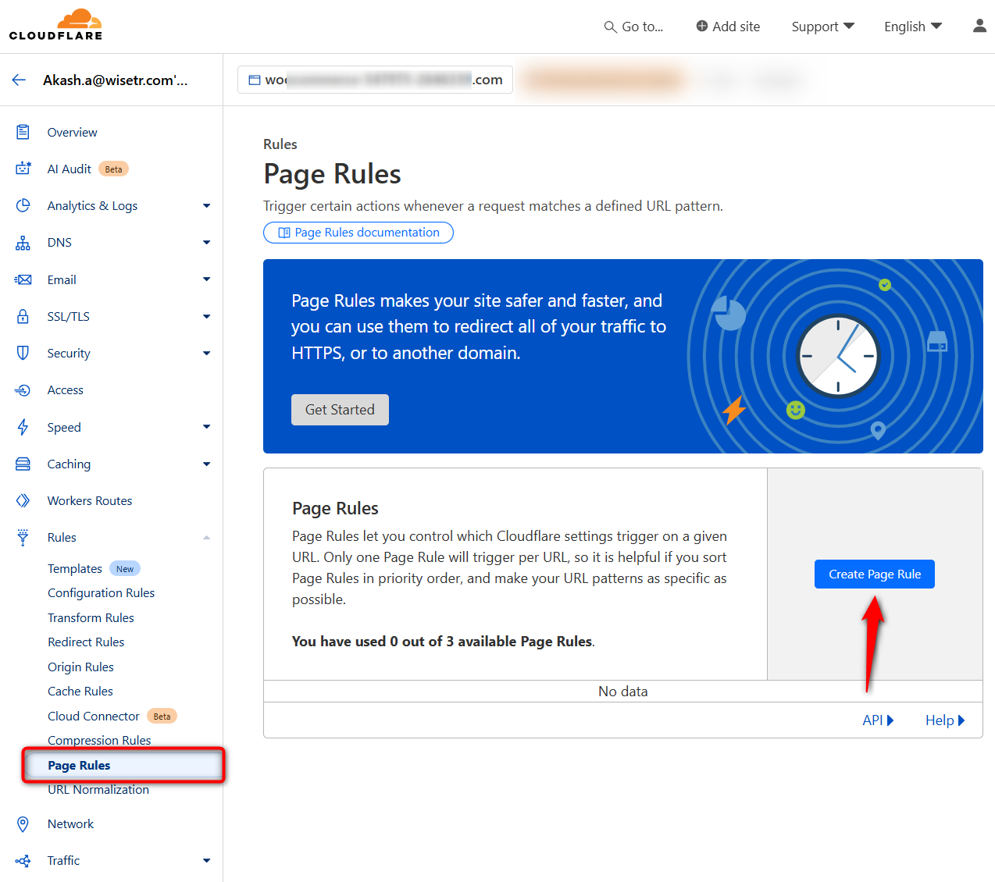The height and width of the screenshot is (882, 995).
Task: Click the AI Audit robot icon
Action: [x=23, y=169]
